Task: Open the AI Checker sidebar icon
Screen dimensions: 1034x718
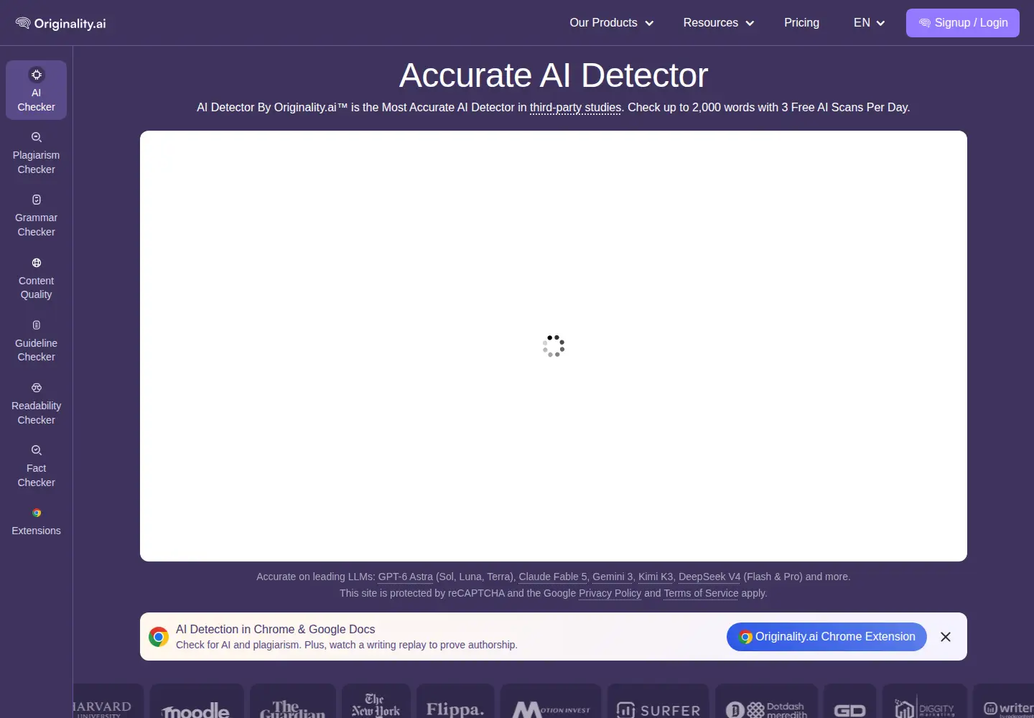Action: point(36,75)
